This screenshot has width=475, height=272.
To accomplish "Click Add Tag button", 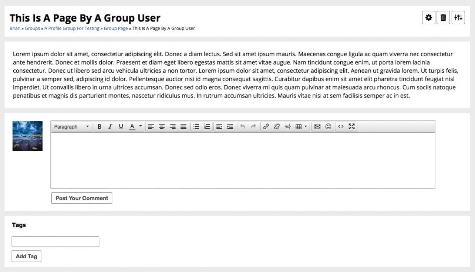I will click(x=26, y=256).
